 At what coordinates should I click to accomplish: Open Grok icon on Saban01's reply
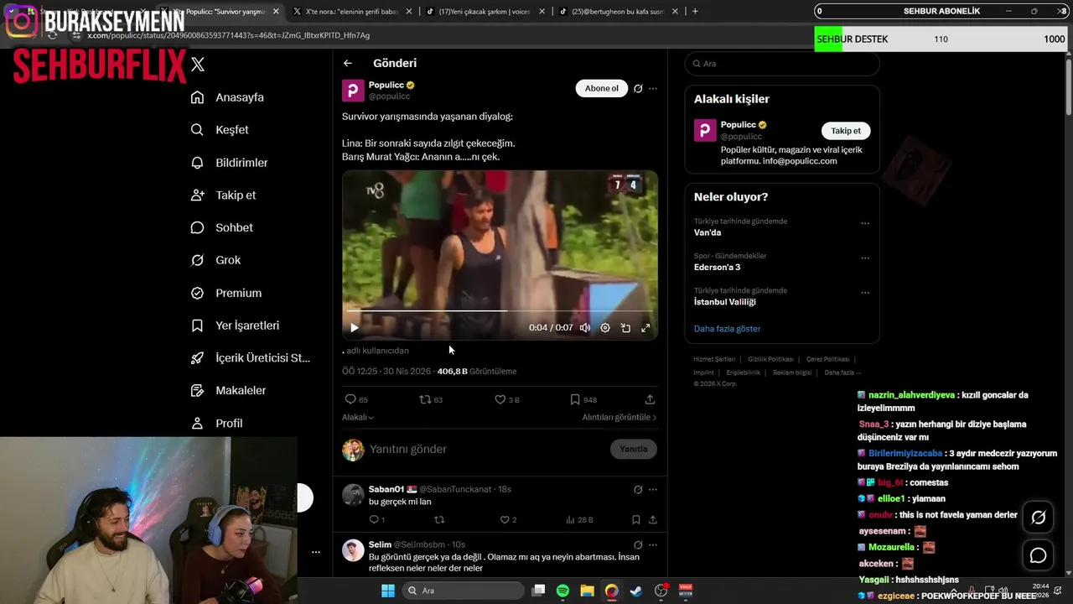click(638, 489)
